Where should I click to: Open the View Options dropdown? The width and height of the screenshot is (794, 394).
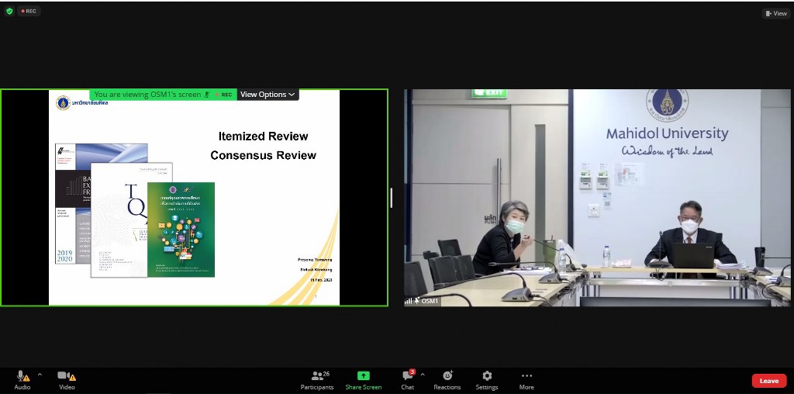tap(268, 95)
